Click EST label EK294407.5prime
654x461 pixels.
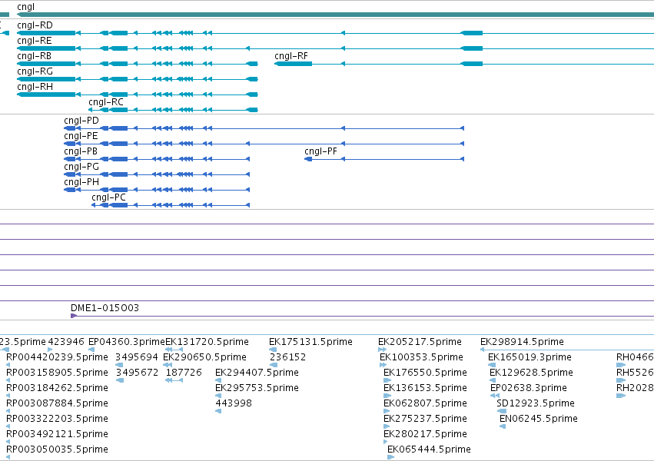[257, 373]
